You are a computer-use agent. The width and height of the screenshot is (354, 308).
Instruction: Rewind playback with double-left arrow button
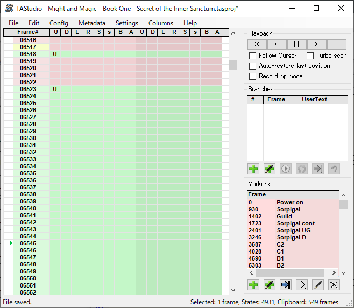[x=257, y=44]
